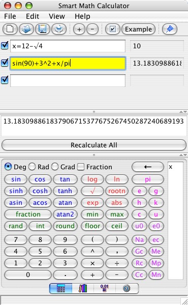Screen dimensions: 188x305
Task: Click the minus − operator key on keypad
Action: [117, 275]
